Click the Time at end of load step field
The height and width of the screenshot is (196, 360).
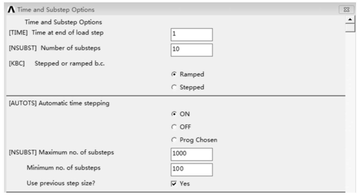[x=191, y=34]
